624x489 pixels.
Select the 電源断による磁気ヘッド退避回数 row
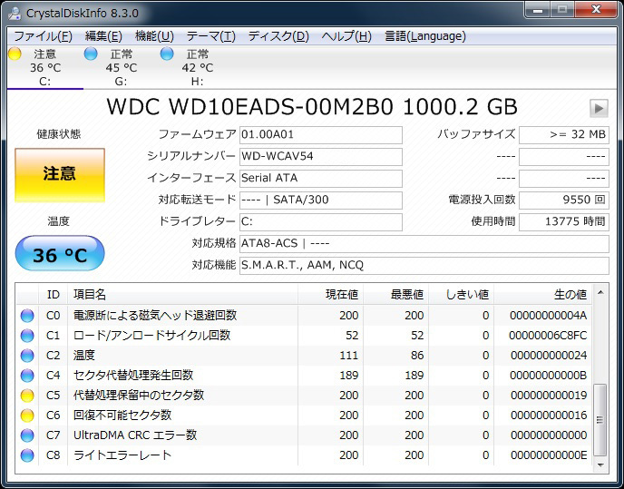point(304,316)
